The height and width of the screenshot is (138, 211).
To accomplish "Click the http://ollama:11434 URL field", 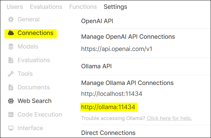I will pos(108,107).
